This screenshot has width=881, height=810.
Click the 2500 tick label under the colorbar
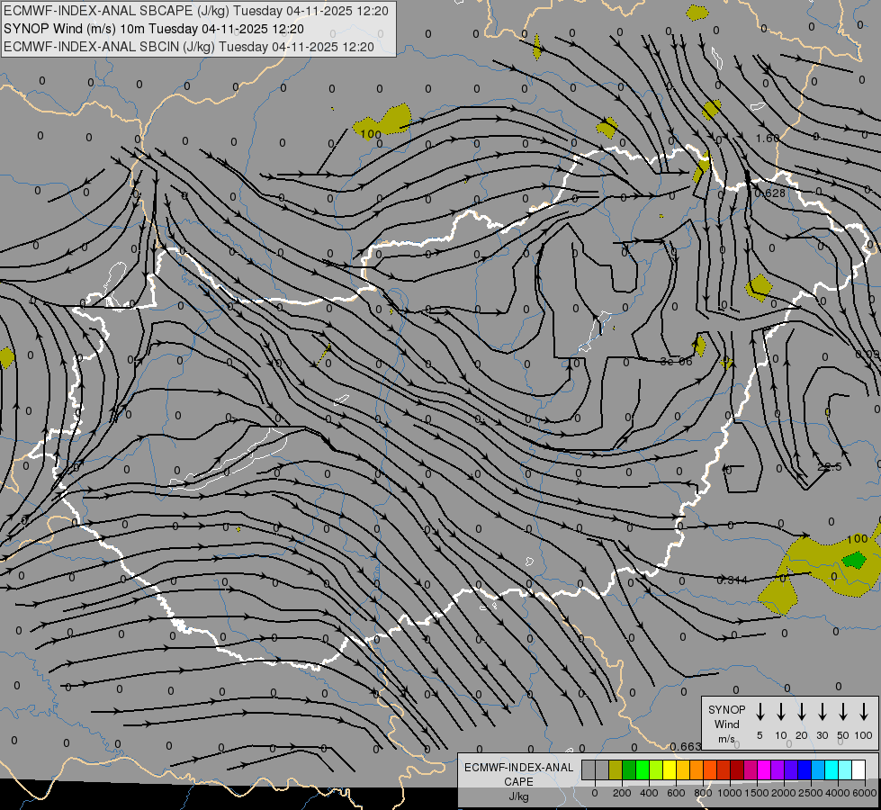point(811,793)
